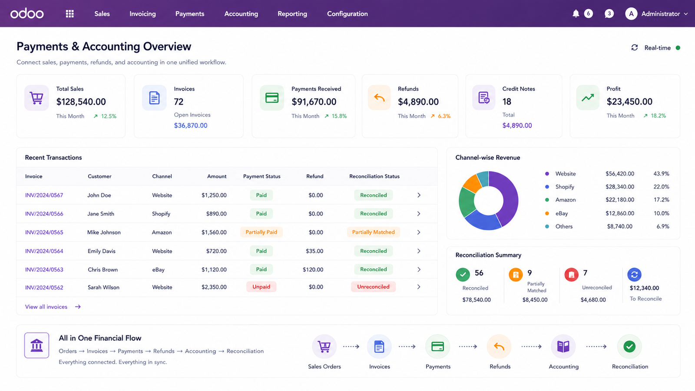695x391 pixels.
Task: Open invoice INV/2024/0564 link
Action: [44, 251]
